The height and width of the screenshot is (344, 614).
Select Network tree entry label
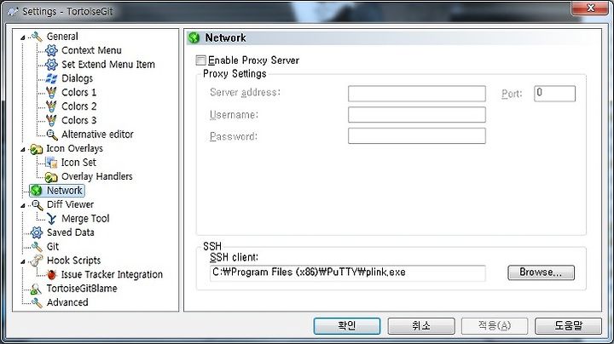pyautogui.click(x=65, y=191)
